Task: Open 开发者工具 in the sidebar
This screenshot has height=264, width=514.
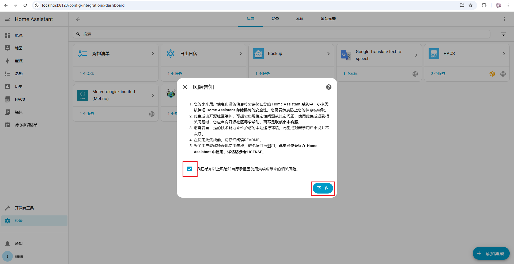Action: (x=24, y=208)
